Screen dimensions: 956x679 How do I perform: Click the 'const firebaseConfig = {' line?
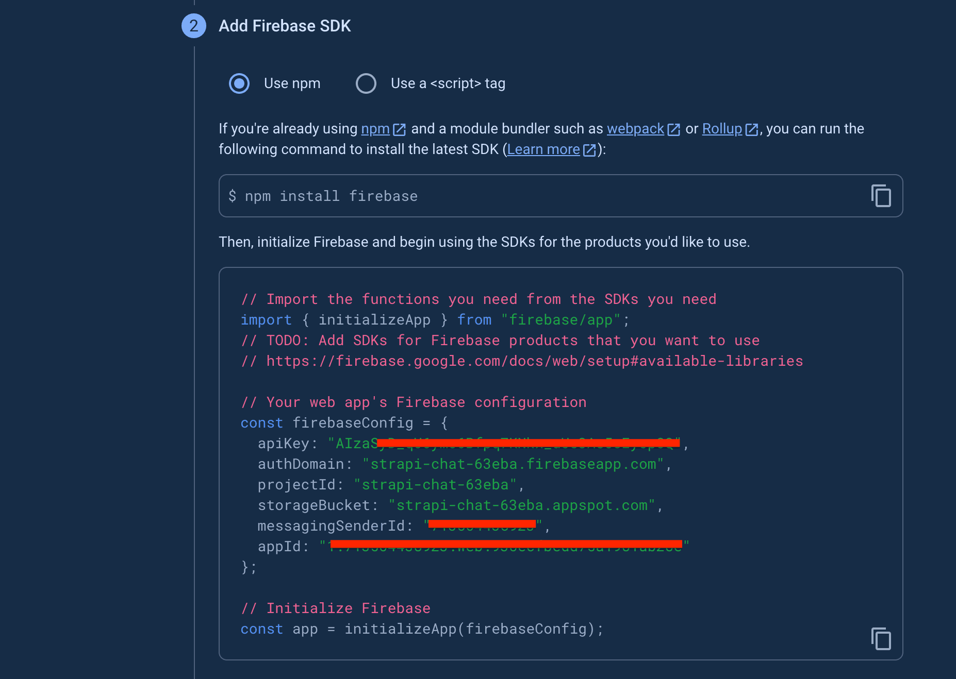pos(344,423)
